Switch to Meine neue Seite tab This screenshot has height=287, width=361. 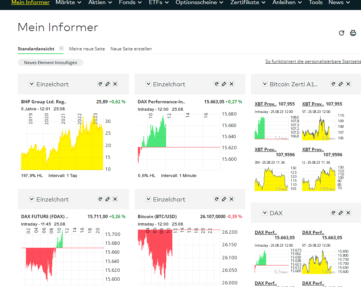[x=87, y=49]
